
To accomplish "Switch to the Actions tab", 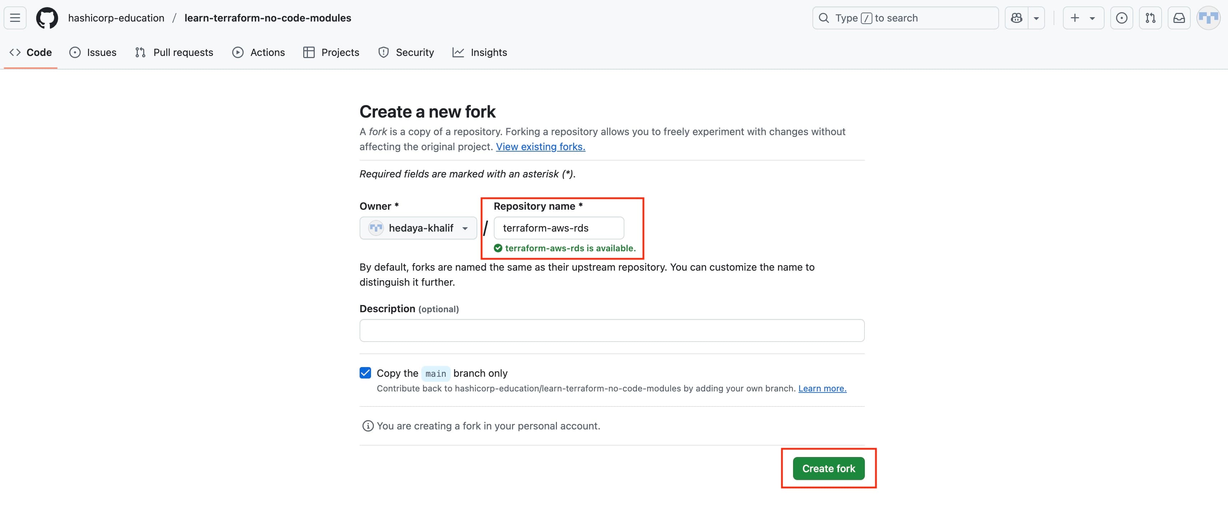I will pyautogui.click(x=267, y=52).
